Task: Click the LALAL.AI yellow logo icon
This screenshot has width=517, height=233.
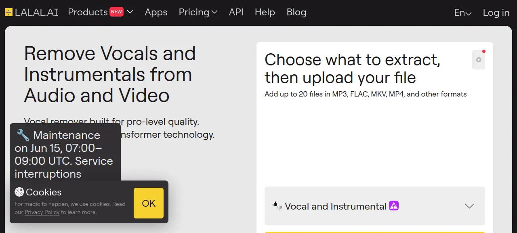Action: coord(9,12)
